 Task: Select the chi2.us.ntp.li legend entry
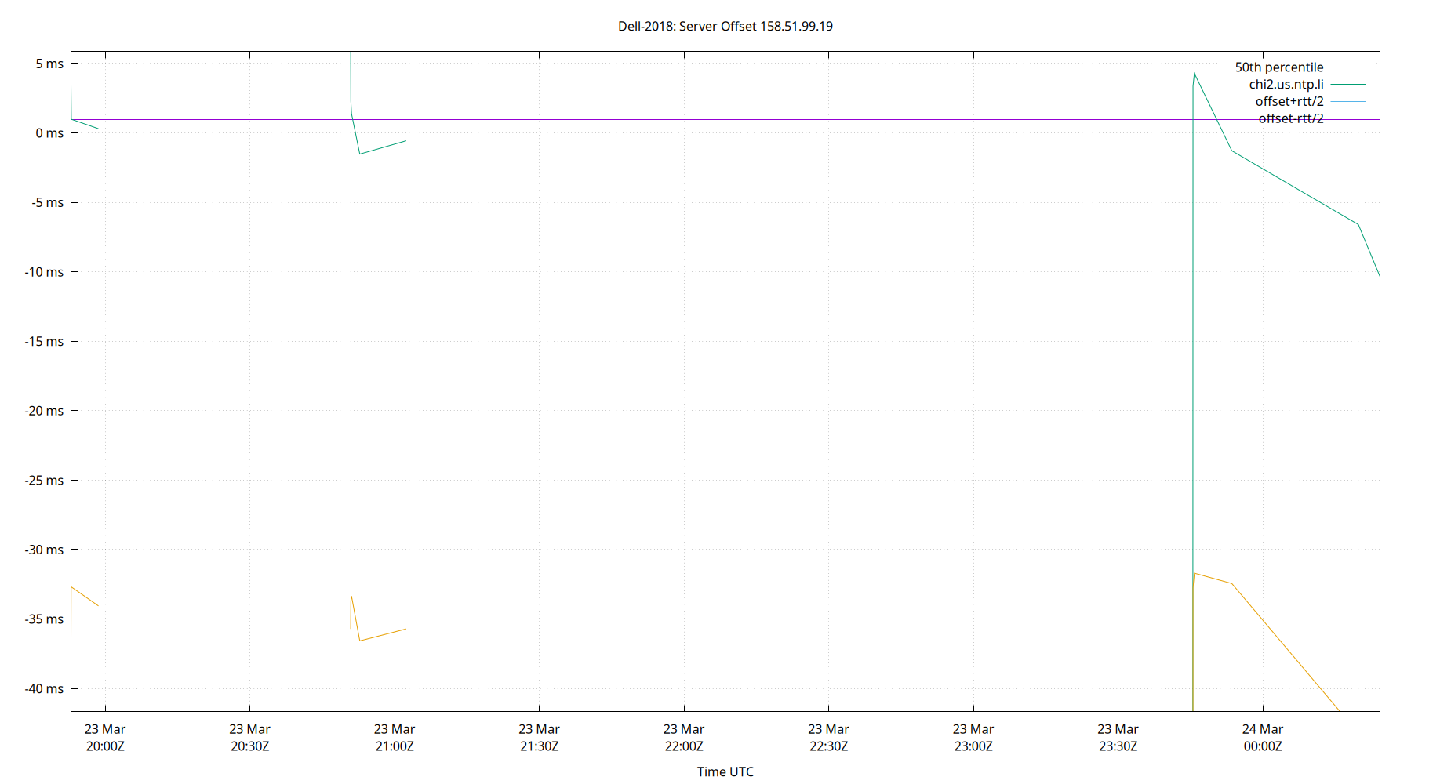[x=1286, y=84]
